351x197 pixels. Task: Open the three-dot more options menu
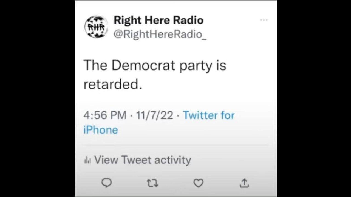pos(264,20)
